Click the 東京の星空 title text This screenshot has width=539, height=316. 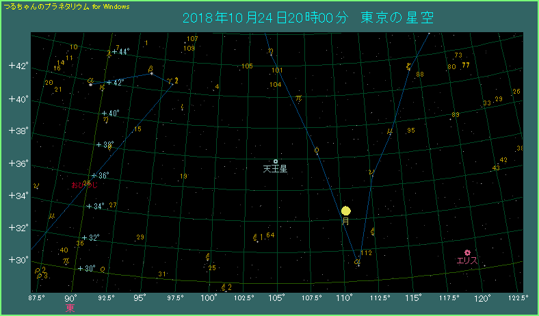coord(397,18)
